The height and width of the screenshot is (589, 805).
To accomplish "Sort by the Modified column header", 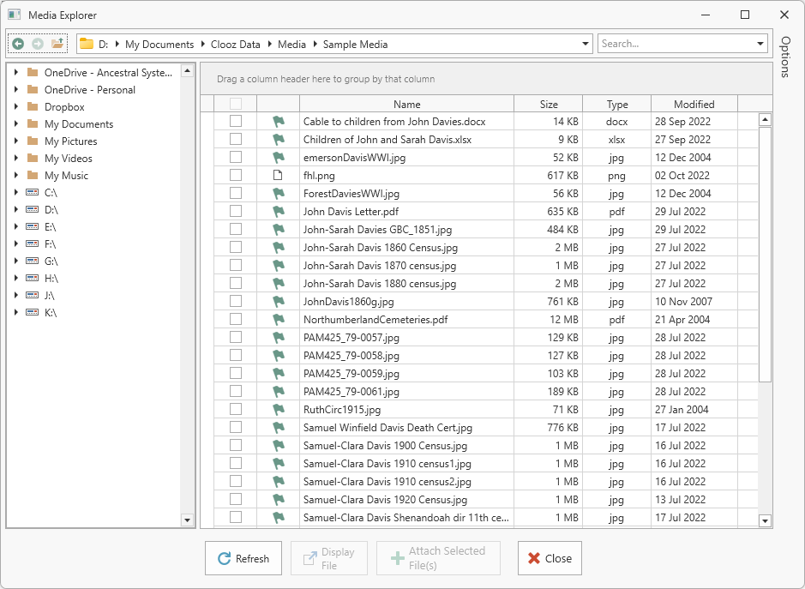I will click(x=694, y=105).
